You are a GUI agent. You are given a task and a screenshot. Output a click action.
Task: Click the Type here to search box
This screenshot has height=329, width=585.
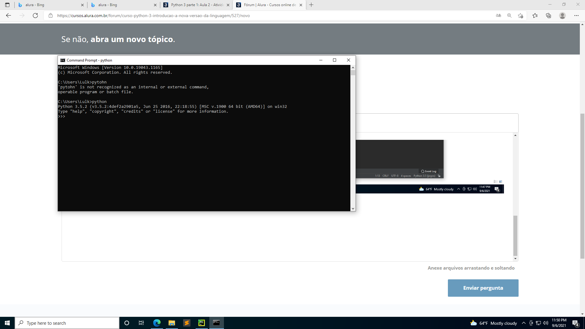pos(67,323)
